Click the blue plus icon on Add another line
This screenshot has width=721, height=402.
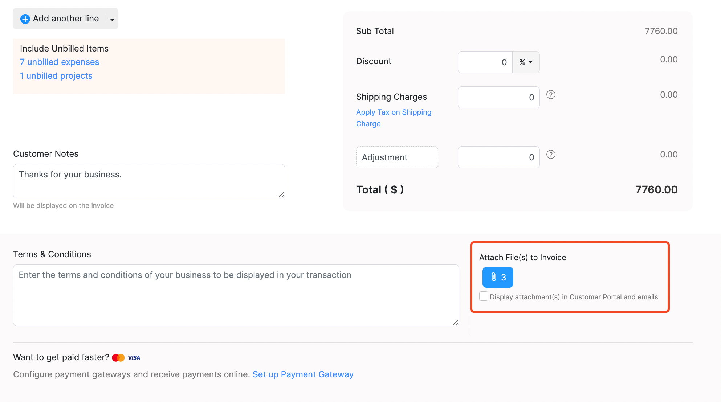(25, 19)
